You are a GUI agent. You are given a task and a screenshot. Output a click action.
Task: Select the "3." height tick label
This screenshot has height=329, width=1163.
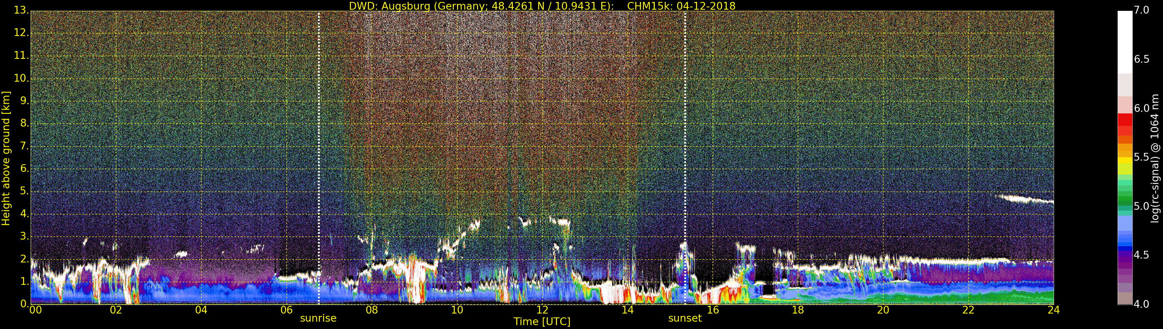[x=24, y=236]
